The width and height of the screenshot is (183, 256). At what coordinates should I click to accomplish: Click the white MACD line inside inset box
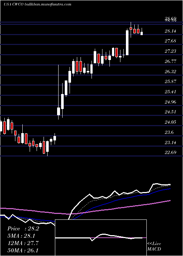(103, 234)
